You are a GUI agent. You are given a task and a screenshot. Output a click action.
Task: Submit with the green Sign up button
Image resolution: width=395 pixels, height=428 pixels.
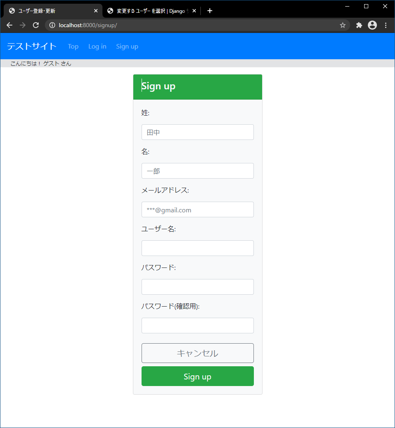pyautogui.click(x=197, y=376)
